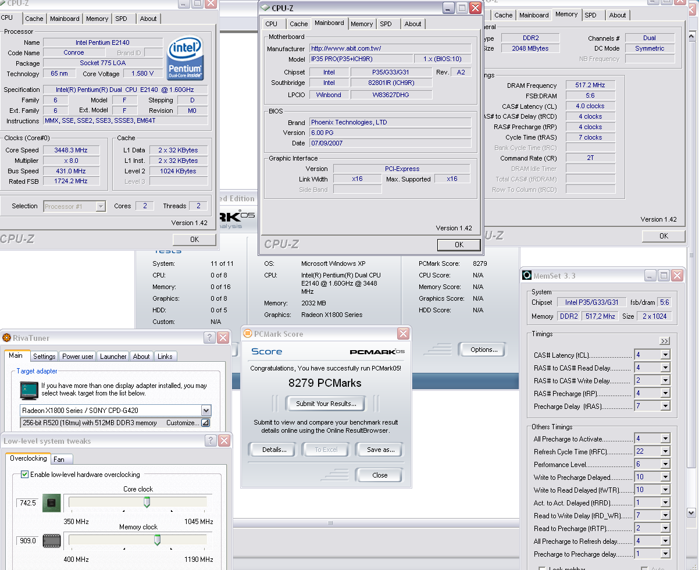
Task: Open the Write to Precharge Delayed dropdown
Action: point(665,477)
